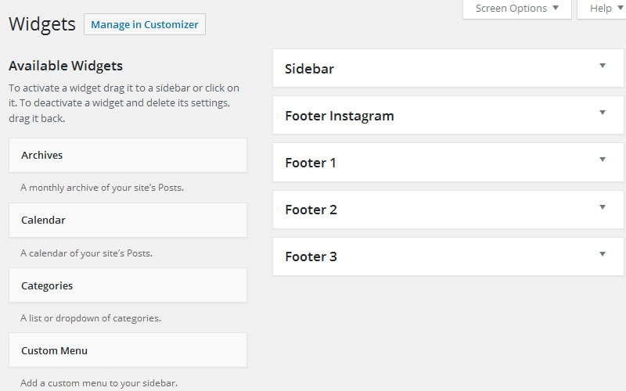Click the Footer 2 panel title
Image resolution: width=626 pixels, height=391 pixels.
(x=311, y=210)
